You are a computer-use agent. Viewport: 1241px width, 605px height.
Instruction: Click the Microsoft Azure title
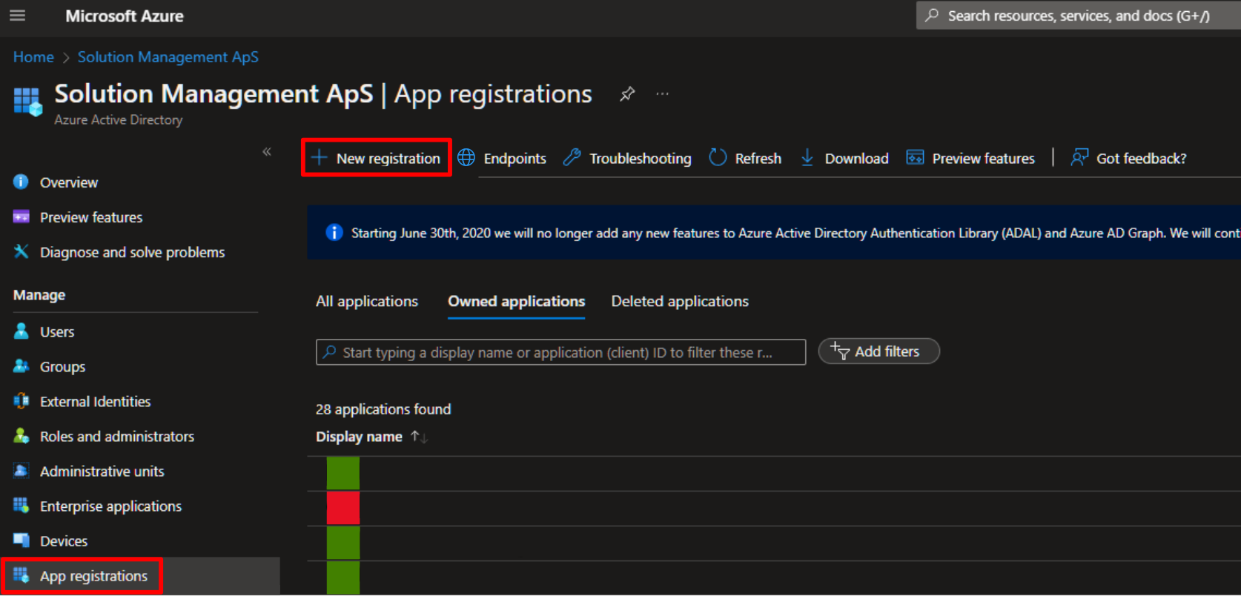(125, 16)
